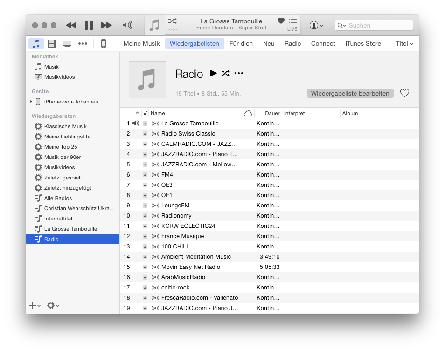This screenshot has width=445, height=351.
Task: Click Wiedergabeliste bearbeiten button
Action: (350, 93)
